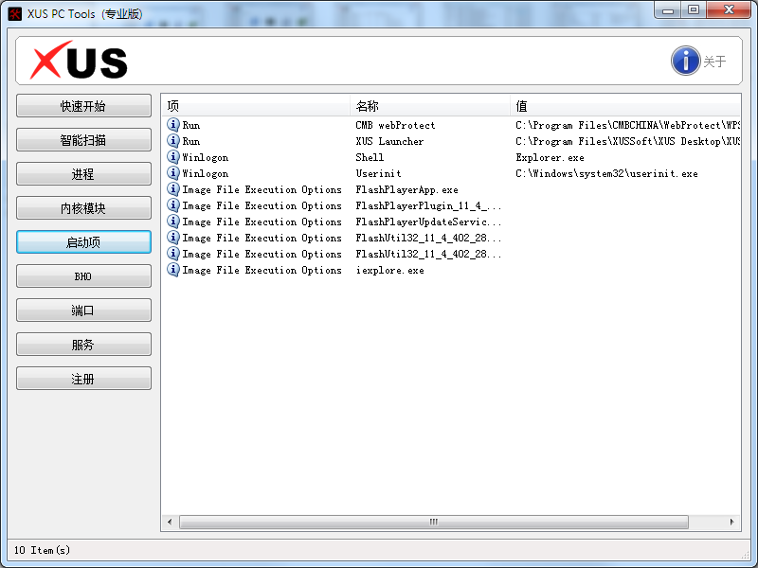Image resolution: width=758 pixels, height=568 pixels.
Task: Select the XUS Launcher name cell
Action: 389,141
